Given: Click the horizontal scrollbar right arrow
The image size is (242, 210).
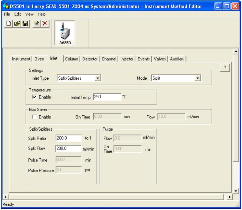Looking at the screenshot, I should (230, 197).
